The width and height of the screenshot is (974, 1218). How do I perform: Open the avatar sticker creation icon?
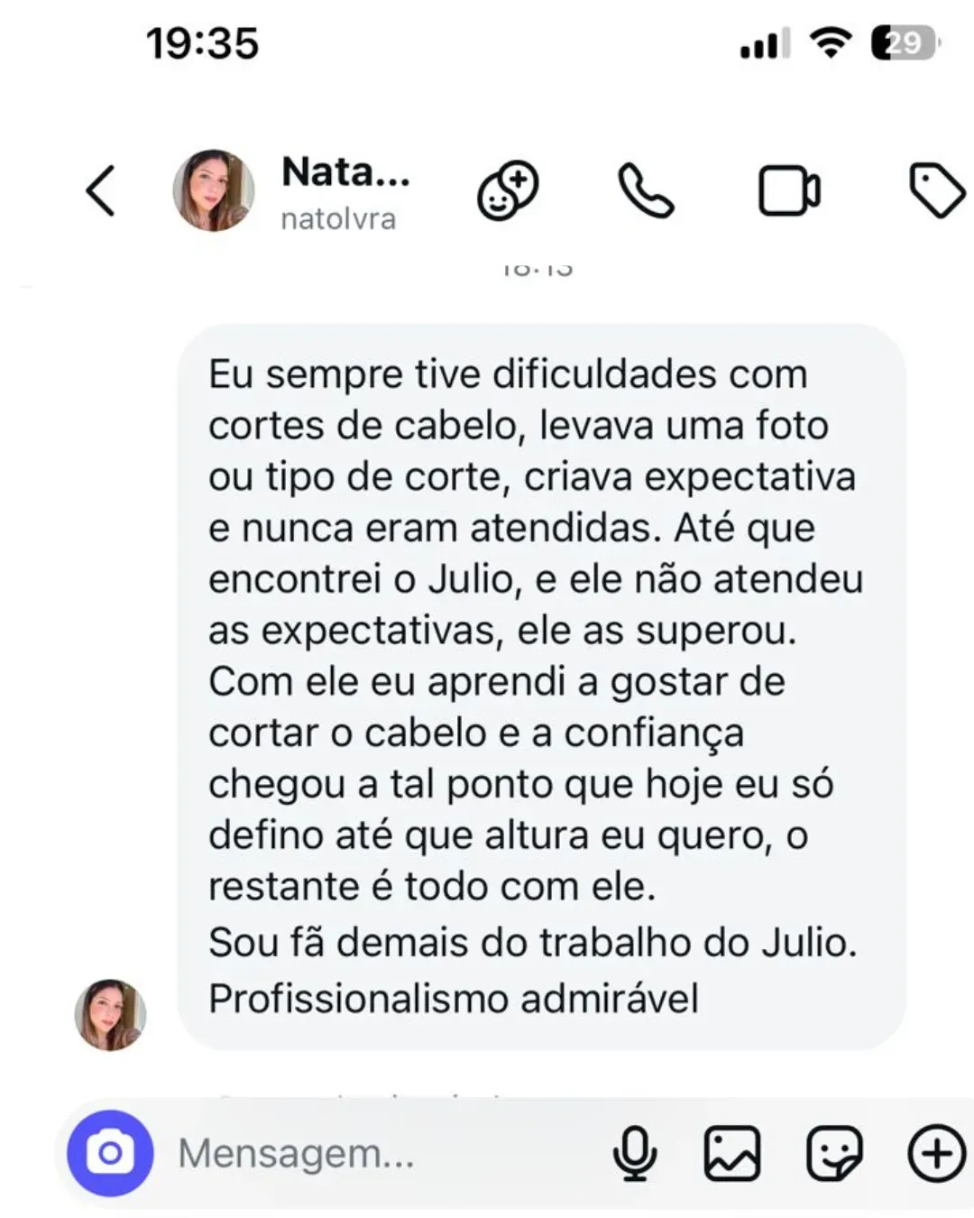click(508, 190)
